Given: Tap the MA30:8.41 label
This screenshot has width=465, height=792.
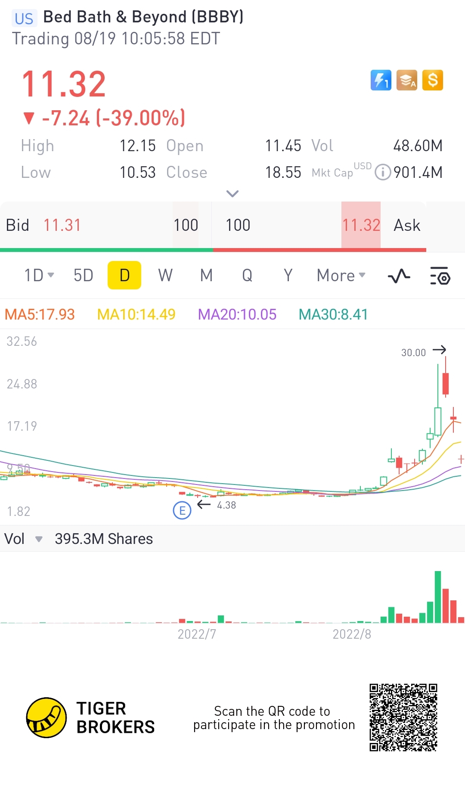Looking at the screenshot, I should pos(333,314).
